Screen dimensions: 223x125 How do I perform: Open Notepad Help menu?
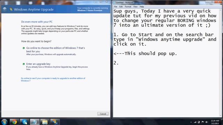click(x=142, y=7)
